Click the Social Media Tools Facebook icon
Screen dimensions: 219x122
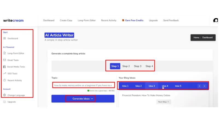pos(5,67)
